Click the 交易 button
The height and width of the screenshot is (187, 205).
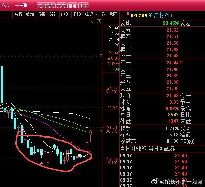pyautogui.click(x=61, y=6)
